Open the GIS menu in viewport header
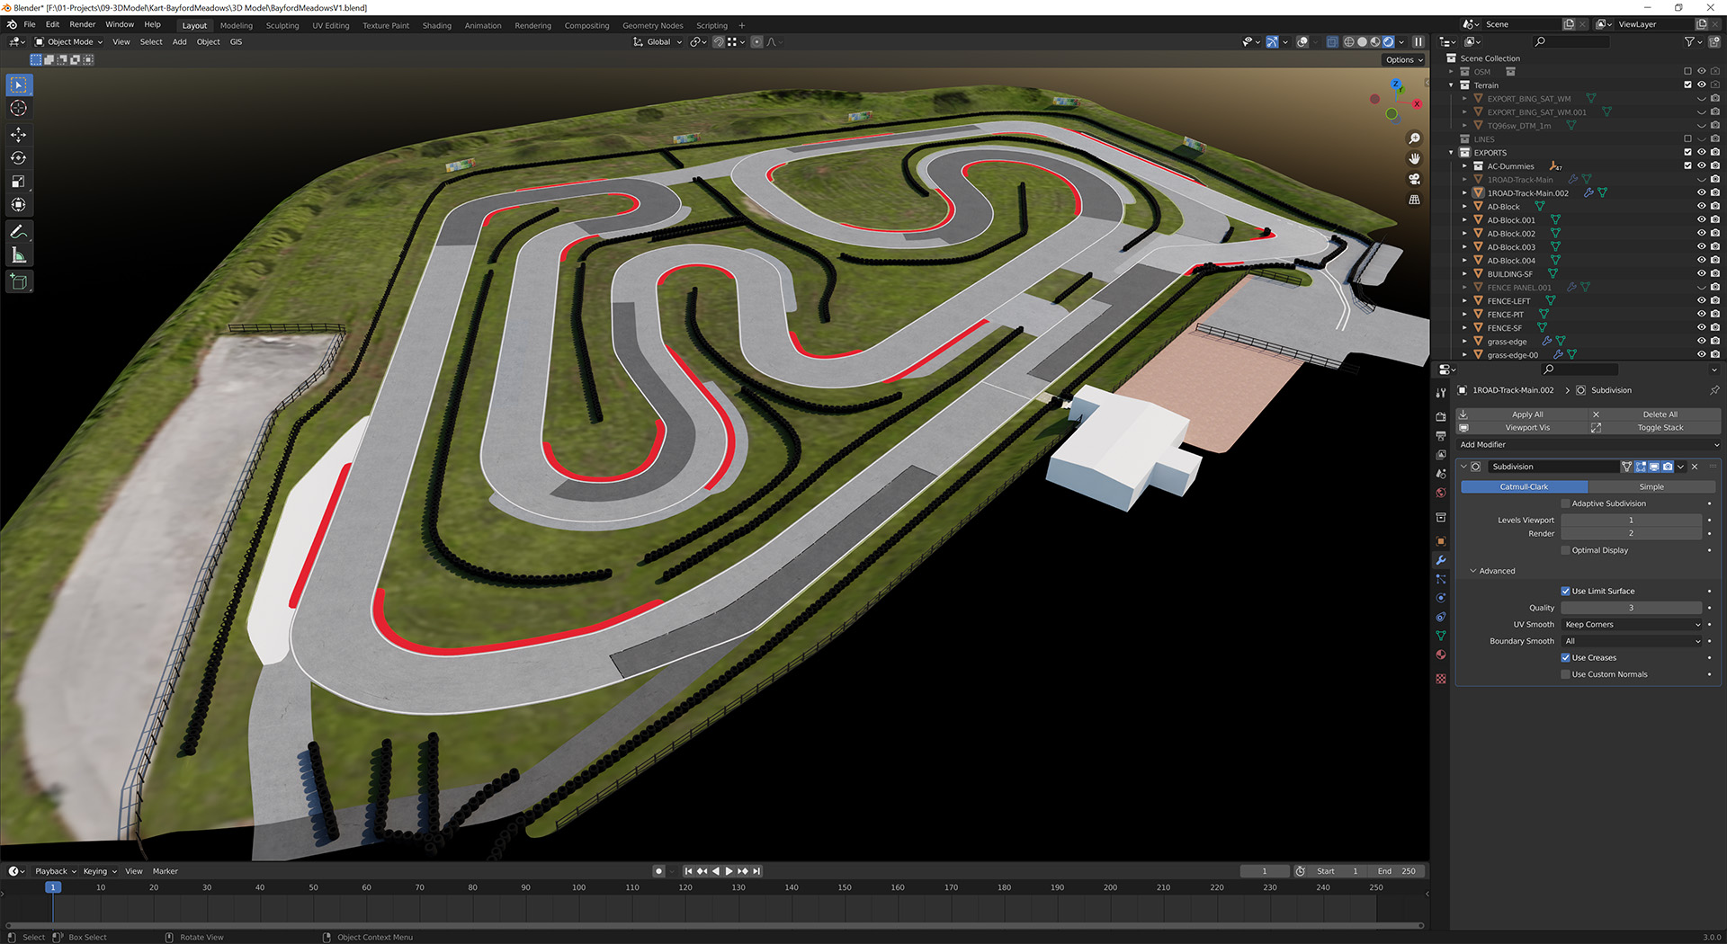Screen dimensions: 1727x944 coord(236,42)
